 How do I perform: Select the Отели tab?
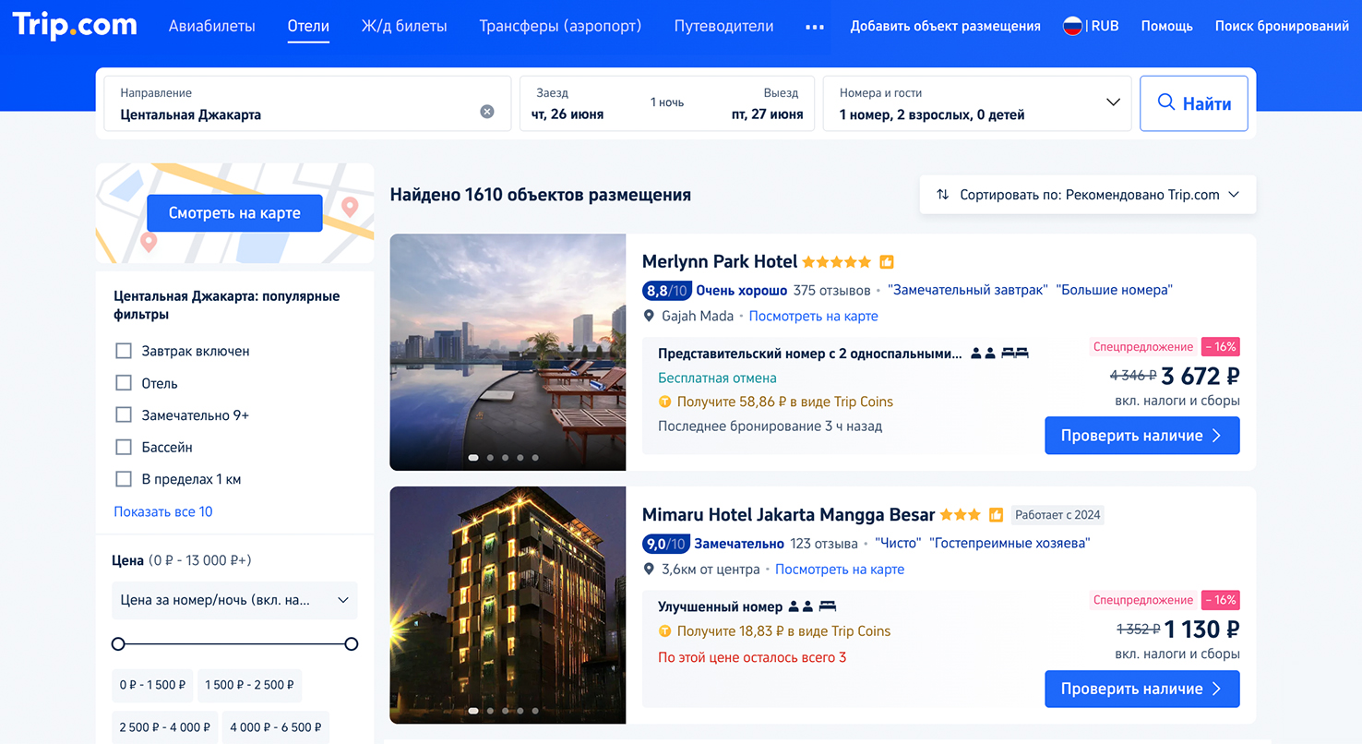click(x=308, y=26)
